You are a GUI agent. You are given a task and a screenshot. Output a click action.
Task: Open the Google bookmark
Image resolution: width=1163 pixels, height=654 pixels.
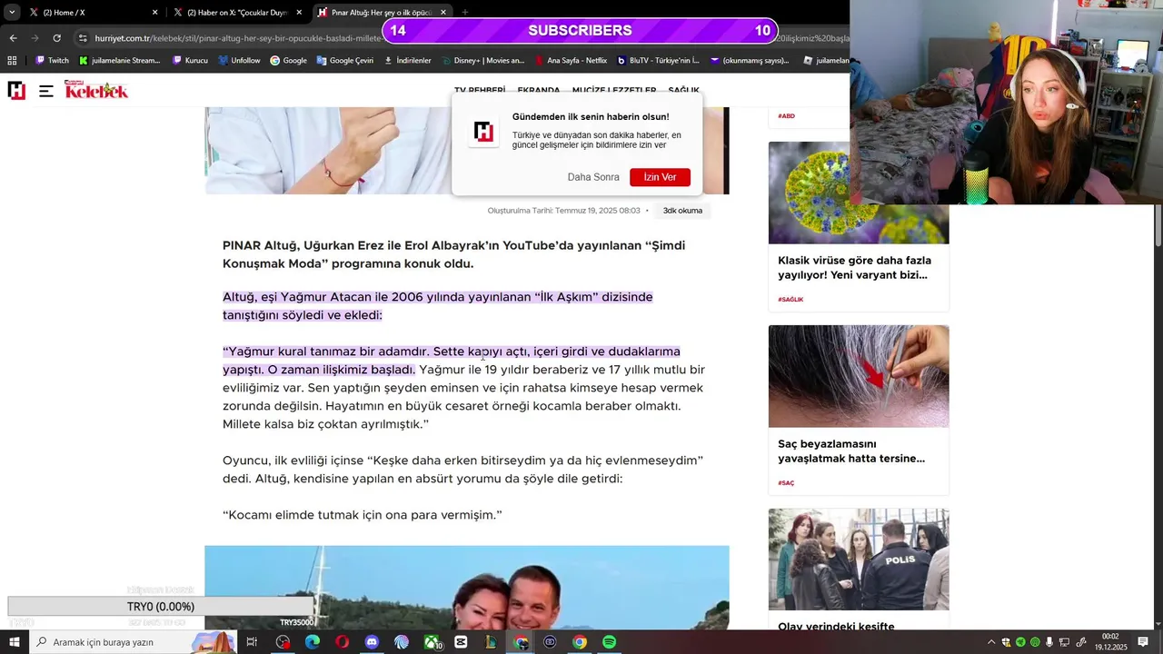[288, 61]
